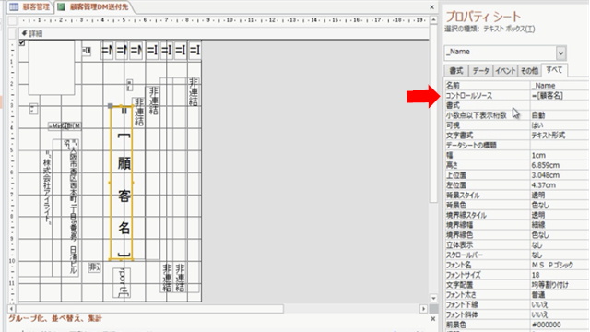Click the 詳細 section header arrow icon

25,33
